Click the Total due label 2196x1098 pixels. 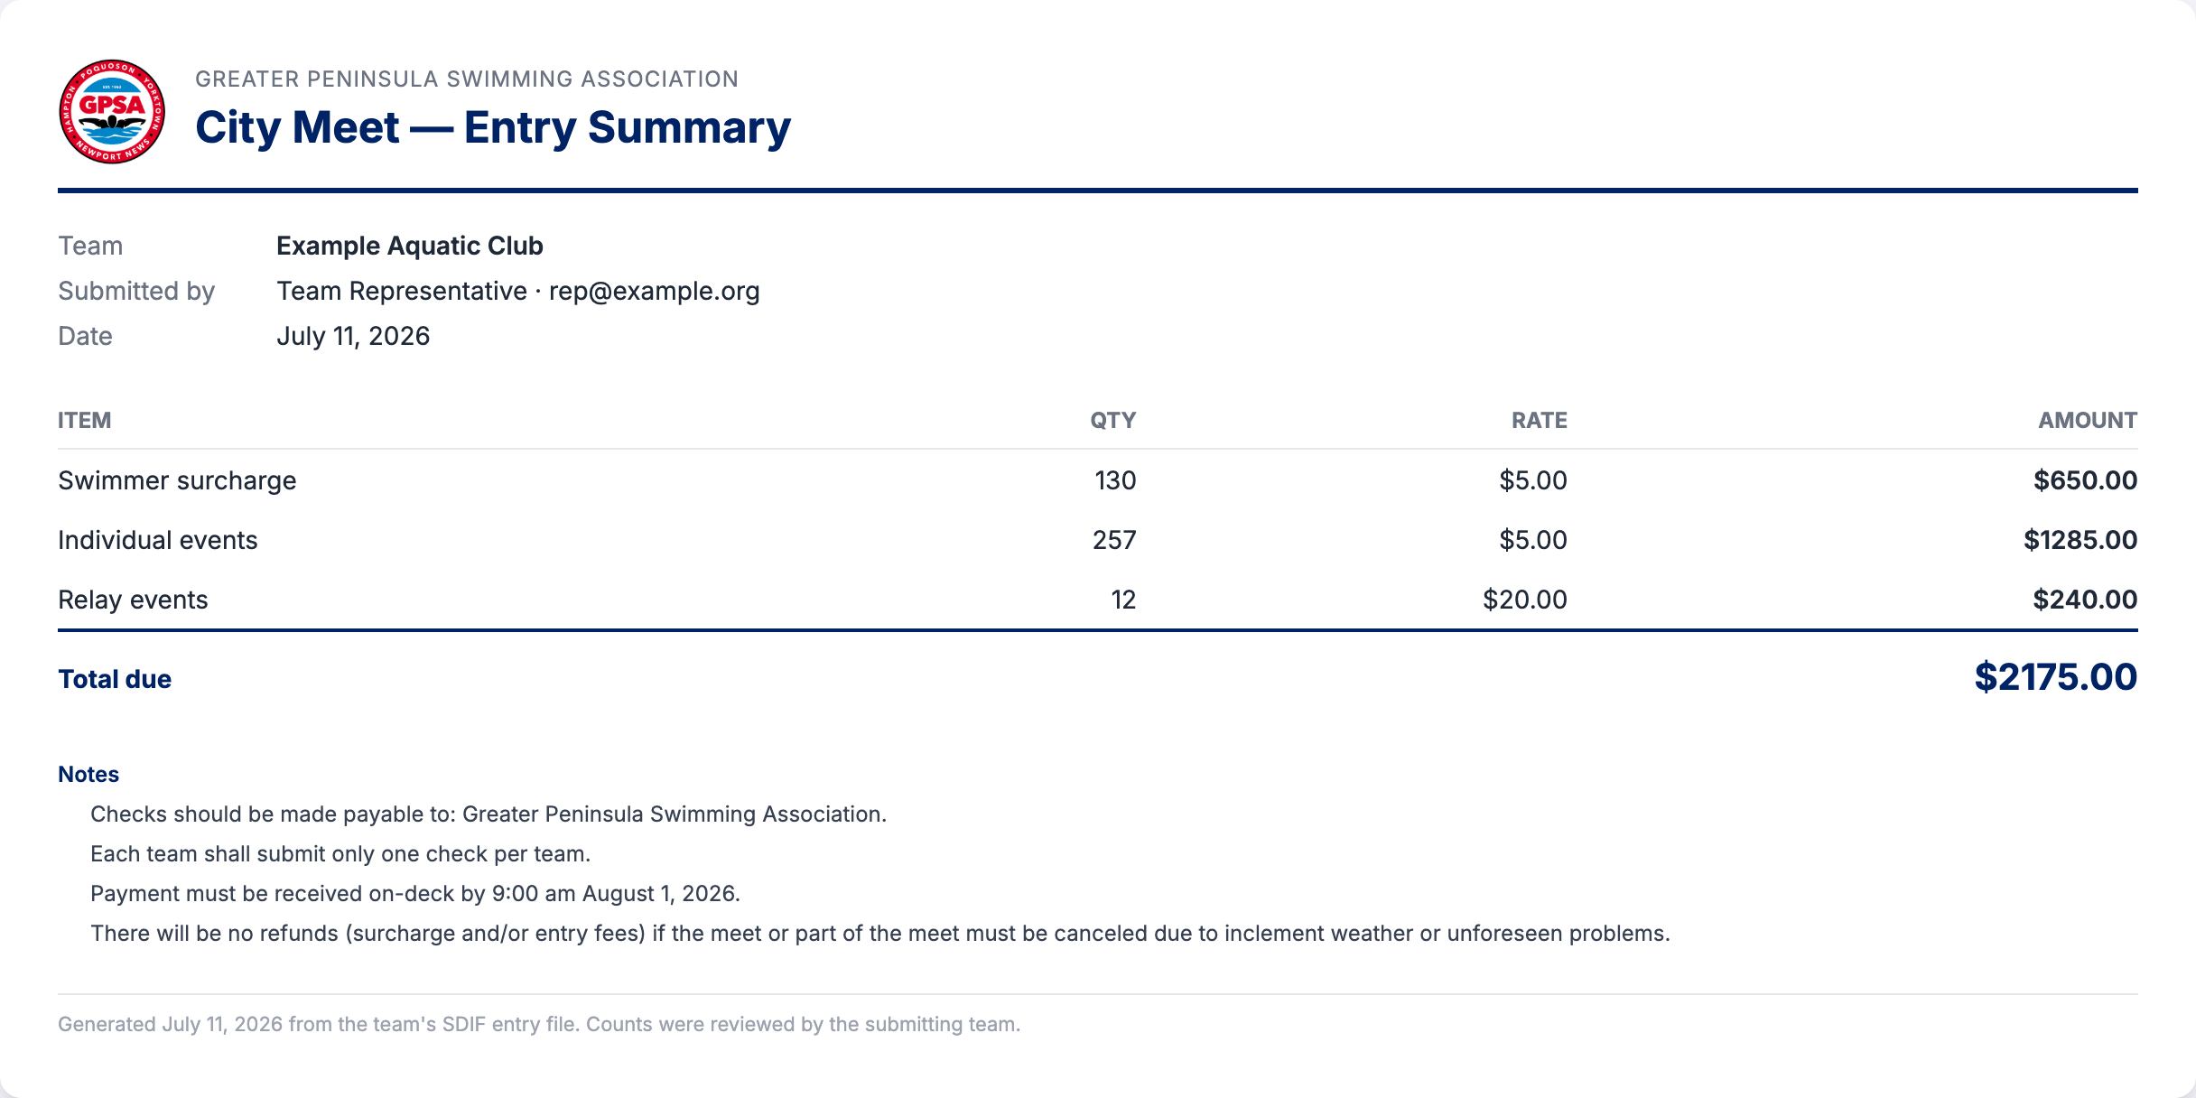pos(115,679)
